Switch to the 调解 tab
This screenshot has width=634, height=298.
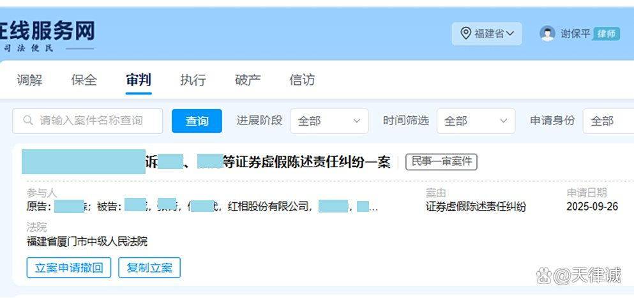[29, 80]
